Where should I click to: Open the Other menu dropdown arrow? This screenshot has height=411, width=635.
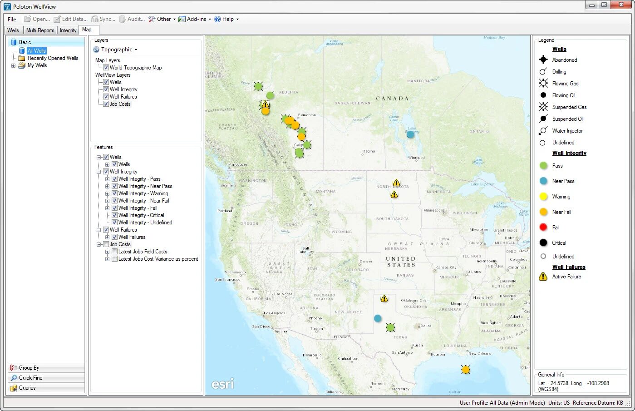click(x=174, y=20)
